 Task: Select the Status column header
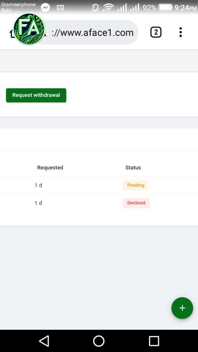pos(133,167)
